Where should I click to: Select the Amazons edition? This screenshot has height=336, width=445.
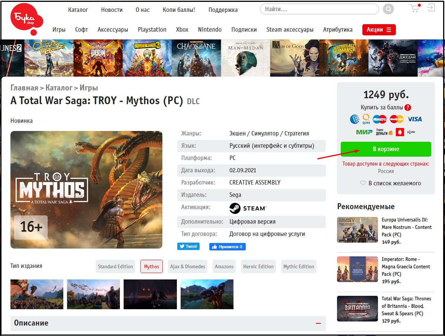[x=224, y=266]
